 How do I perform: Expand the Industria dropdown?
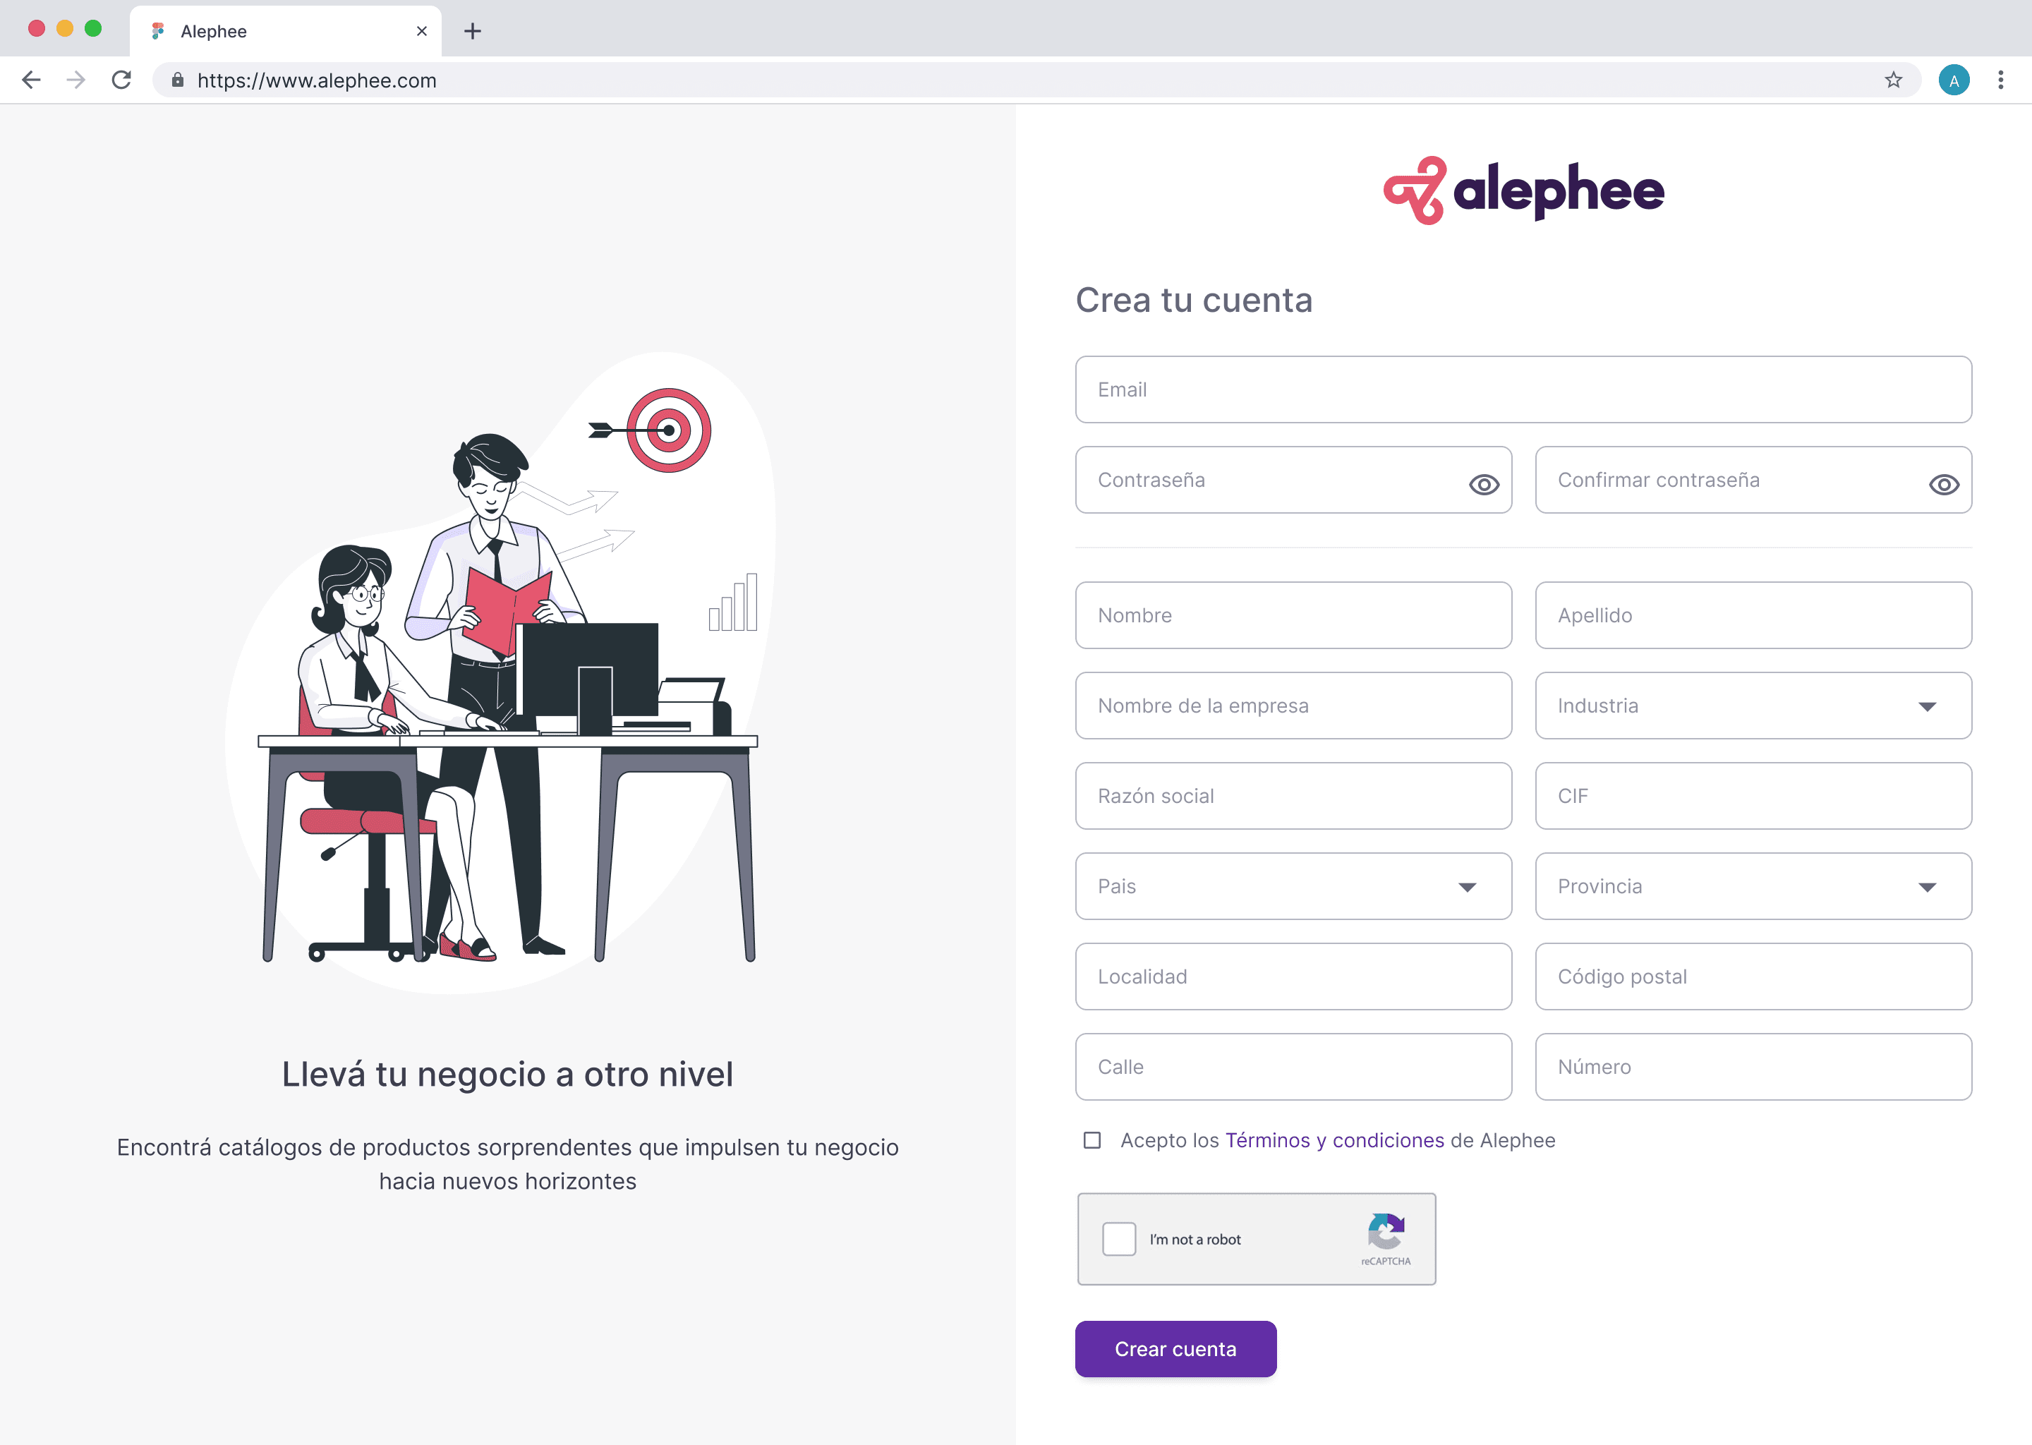coord(1753,706)
